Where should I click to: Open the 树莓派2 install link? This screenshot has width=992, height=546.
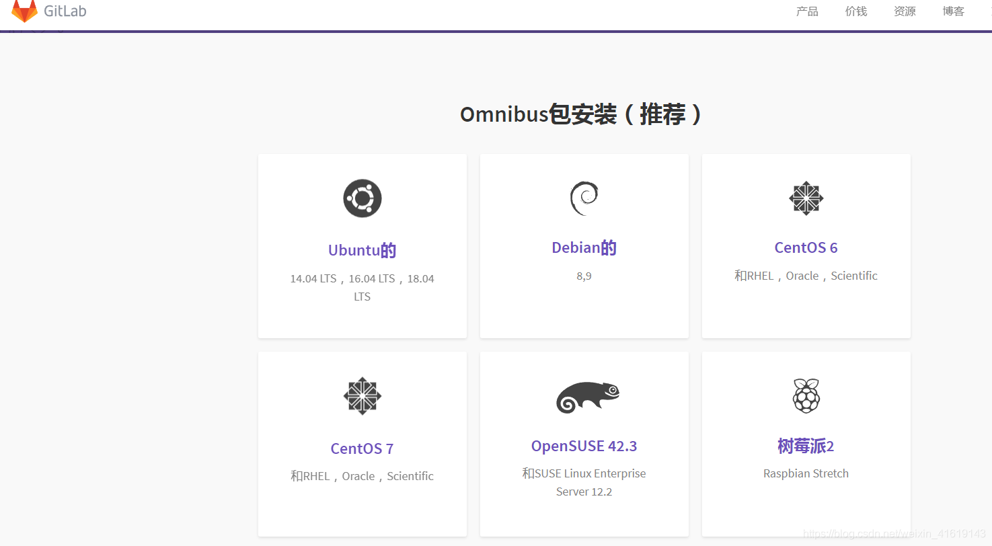pyautogui.click(x=806, y=446)
